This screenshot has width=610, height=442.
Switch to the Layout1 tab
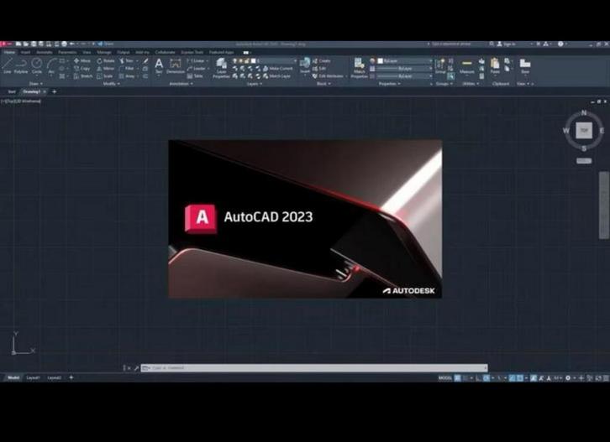pos(33,377)
